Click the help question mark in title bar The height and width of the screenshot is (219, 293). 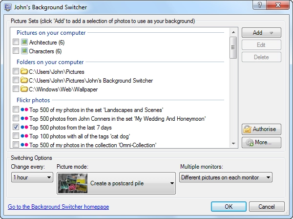pos(260,5)
